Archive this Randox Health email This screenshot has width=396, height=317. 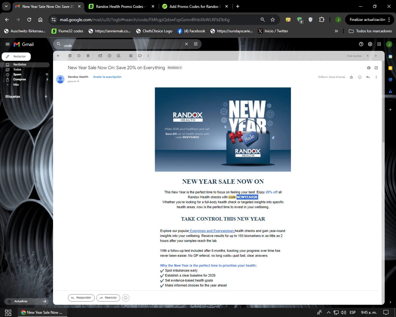[70, 56]
